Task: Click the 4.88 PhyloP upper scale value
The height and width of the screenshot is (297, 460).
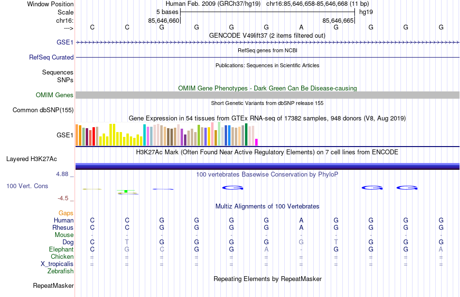Action: (62, 174)
